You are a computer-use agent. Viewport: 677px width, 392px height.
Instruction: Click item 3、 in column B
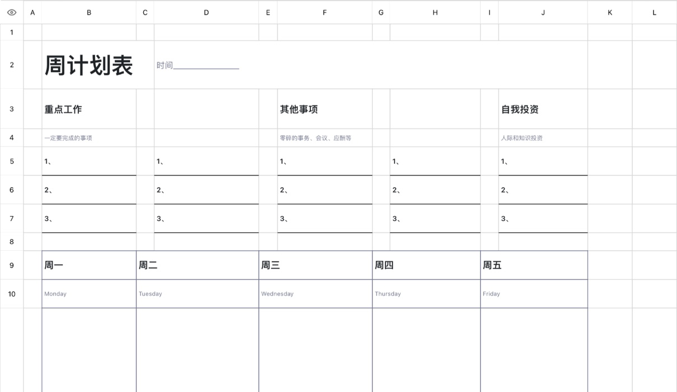pos(89,219)
